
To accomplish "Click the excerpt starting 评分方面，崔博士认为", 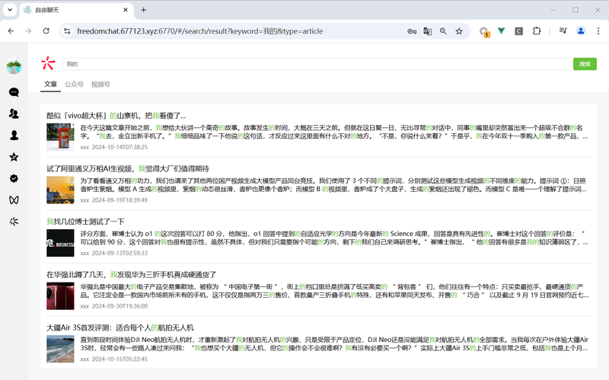I will [x=334, y=238].
